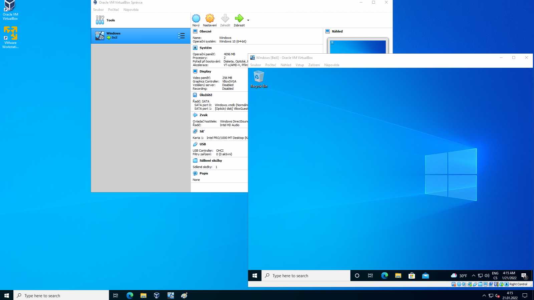534x300 pixels.
Task: Click the USB devices icon in VM status bar
Action: 475,284
